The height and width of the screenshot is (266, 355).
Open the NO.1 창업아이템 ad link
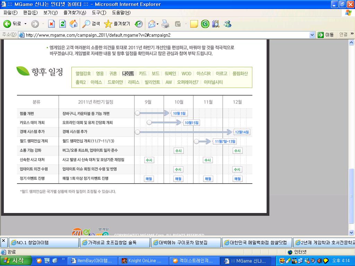pyautogui.click(x=43, y=243)
